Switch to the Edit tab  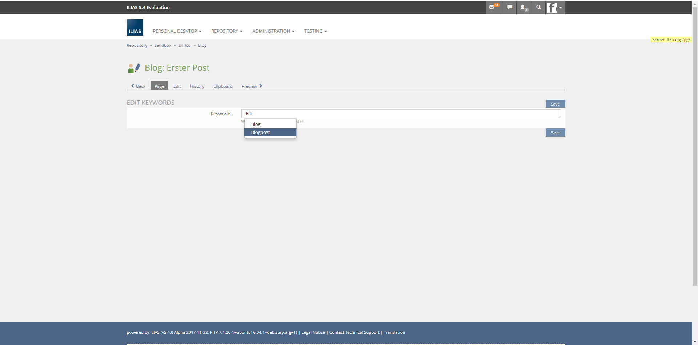[177, 86]
